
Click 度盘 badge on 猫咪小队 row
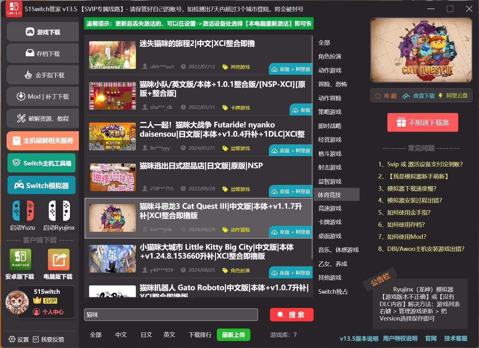[300, 110]
